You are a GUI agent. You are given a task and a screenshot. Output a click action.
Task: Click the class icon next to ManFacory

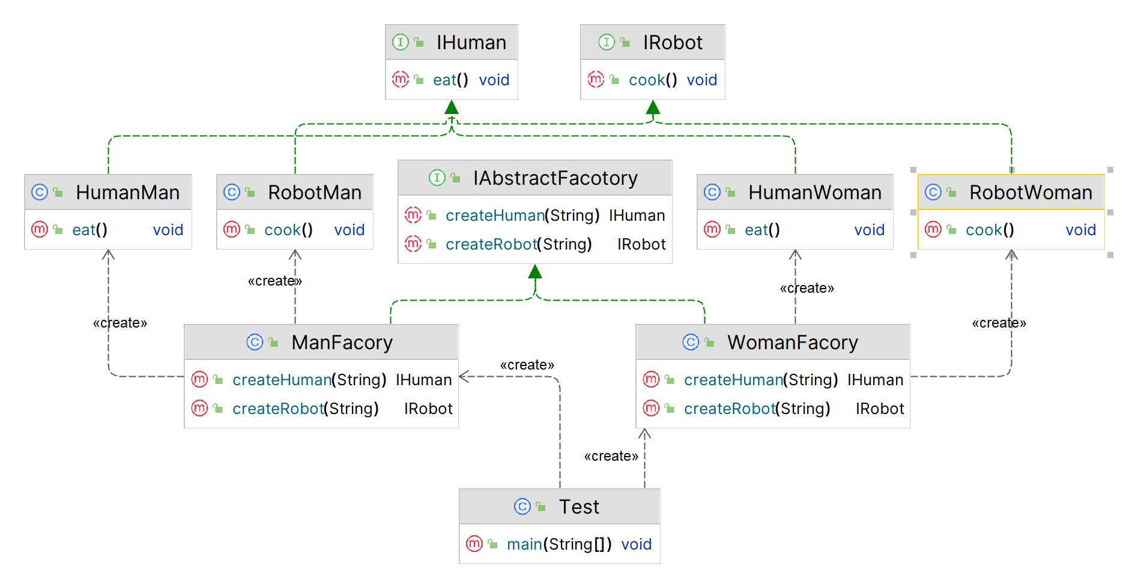coord(255,342)
